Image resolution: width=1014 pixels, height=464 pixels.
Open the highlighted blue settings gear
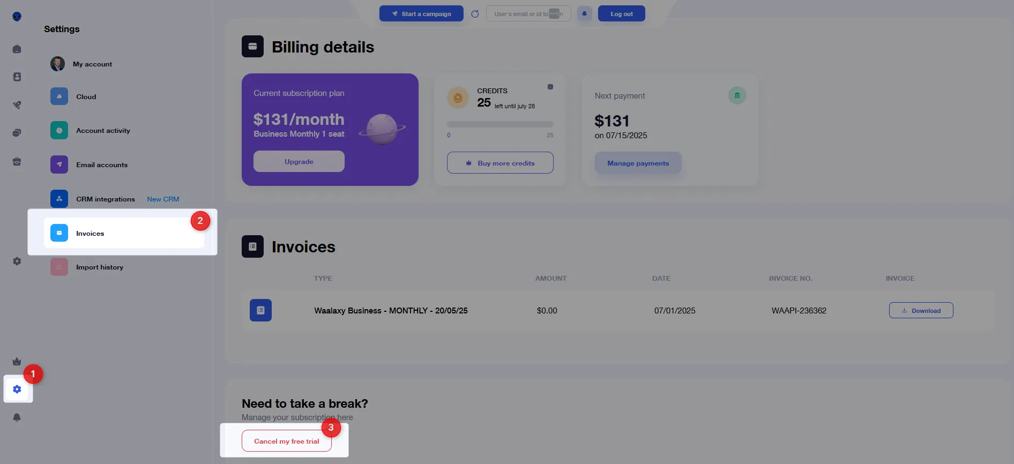pyautogui.click(x=17, y=389)
